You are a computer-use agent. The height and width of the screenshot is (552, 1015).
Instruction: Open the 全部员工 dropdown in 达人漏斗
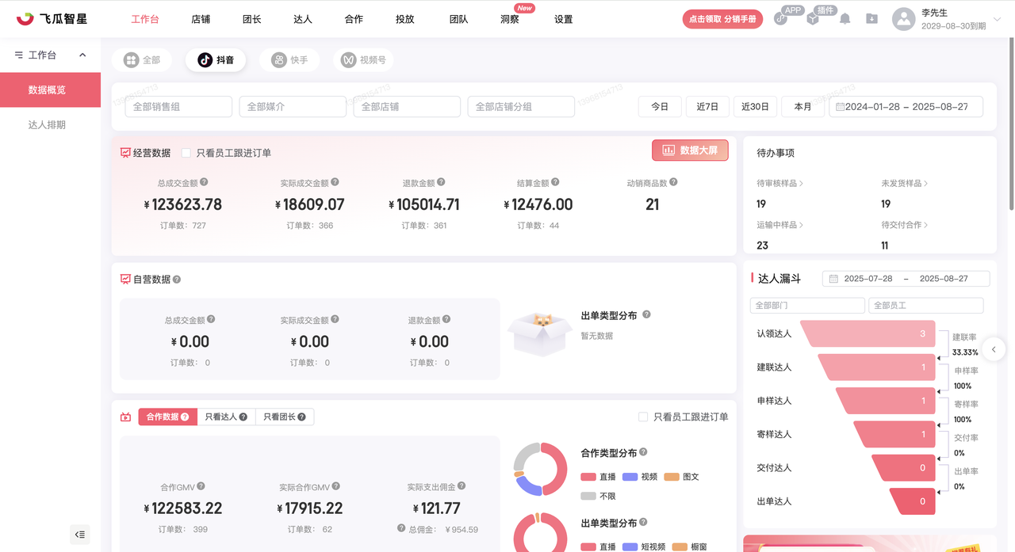click(x=926, y=305)
